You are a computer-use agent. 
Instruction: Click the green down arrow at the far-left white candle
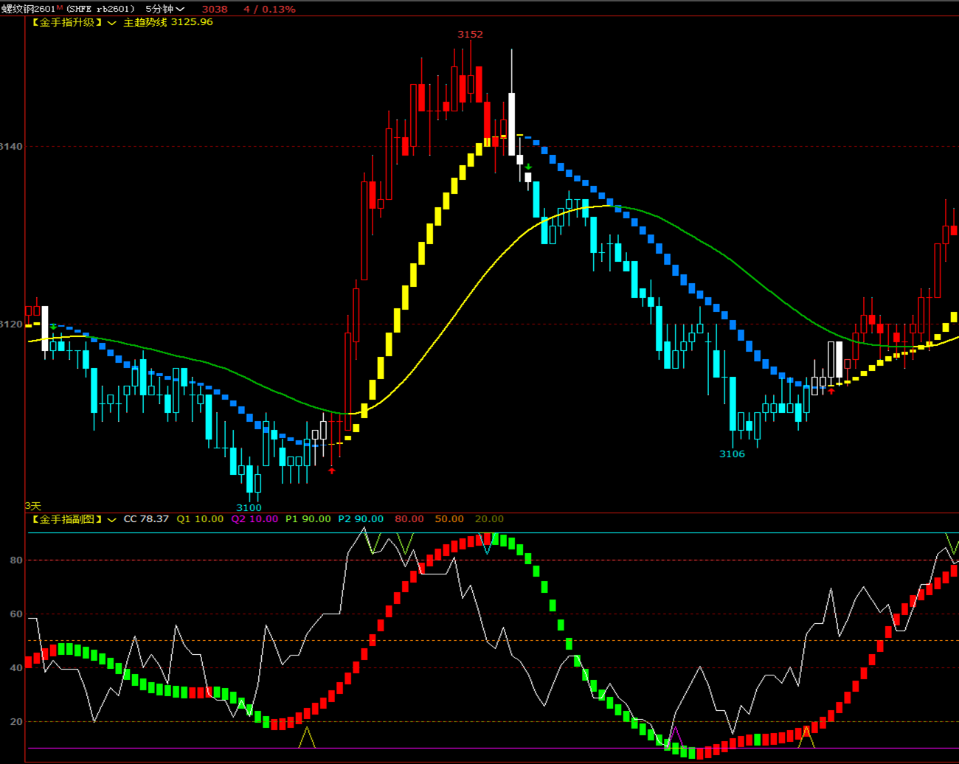click(53, 326)
